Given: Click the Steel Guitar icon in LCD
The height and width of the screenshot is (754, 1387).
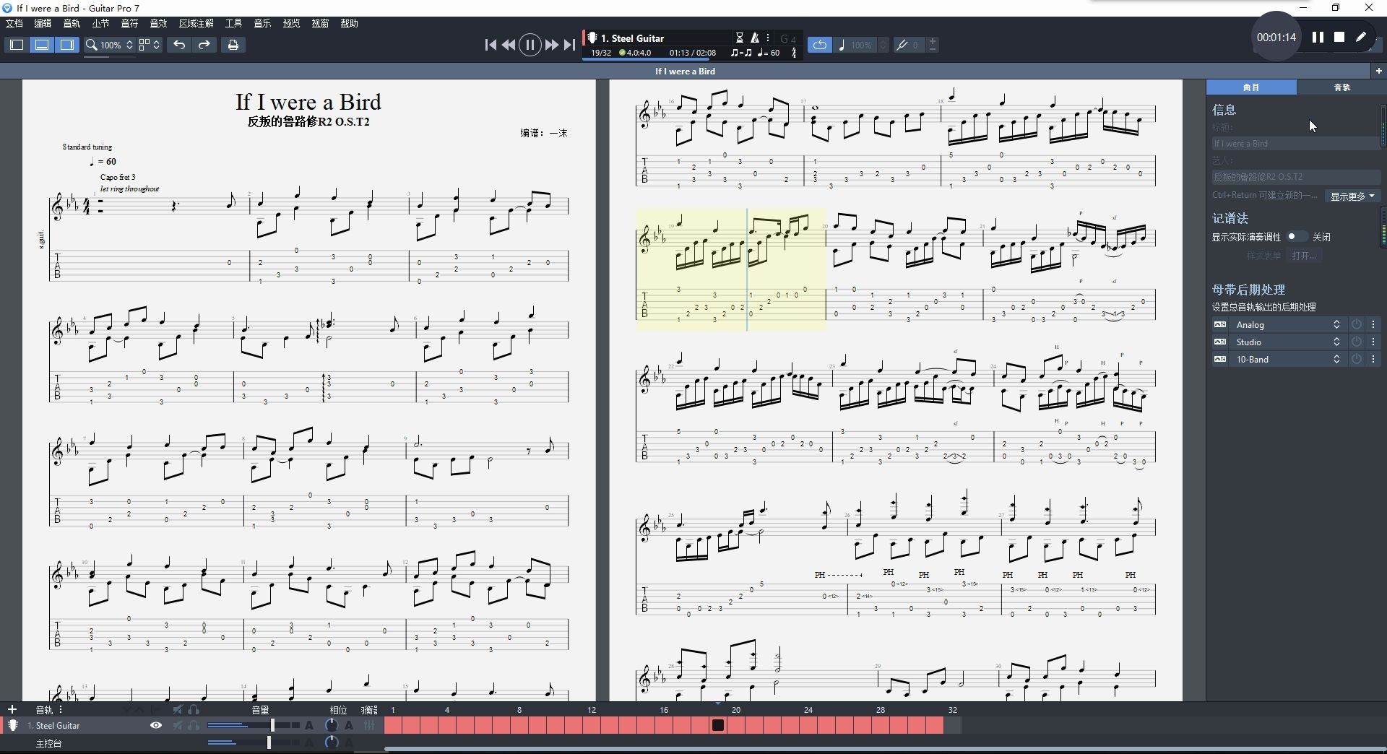Looking at the screenshot, I should pos(592,38).
